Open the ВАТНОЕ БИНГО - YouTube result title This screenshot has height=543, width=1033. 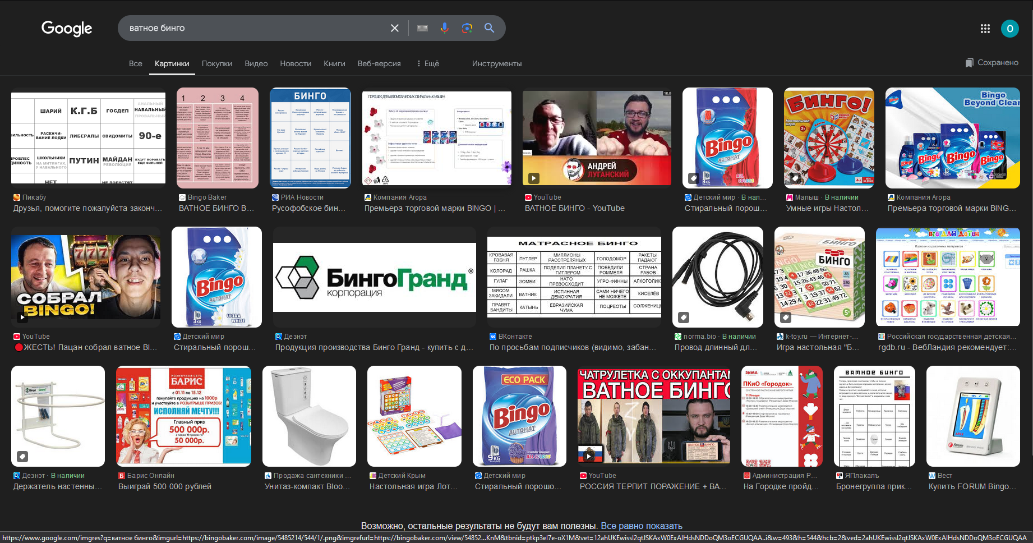575,208
